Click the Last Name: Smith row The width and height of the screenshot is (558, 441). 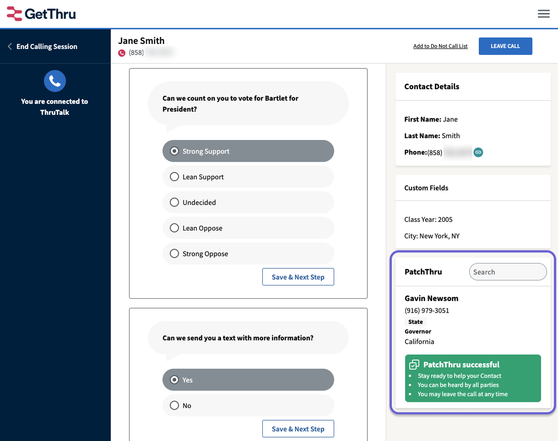tap(432, 136)
